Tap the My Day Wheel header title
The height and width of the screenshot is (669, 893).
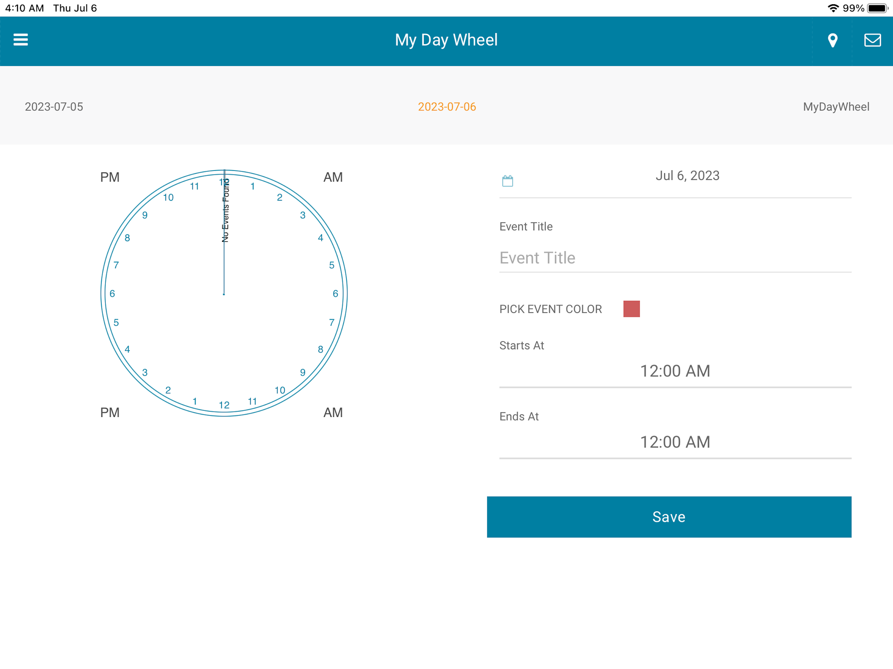(x=446, y=40)
